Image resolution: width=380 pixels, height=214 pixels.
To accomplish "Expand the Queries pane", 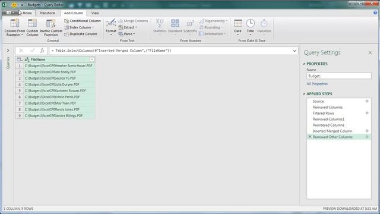I will [8, 51].
